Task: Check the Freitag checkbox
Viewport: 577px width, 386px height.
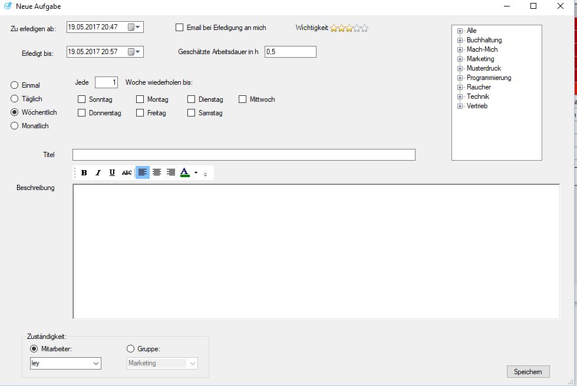Action: pos(140,113)
